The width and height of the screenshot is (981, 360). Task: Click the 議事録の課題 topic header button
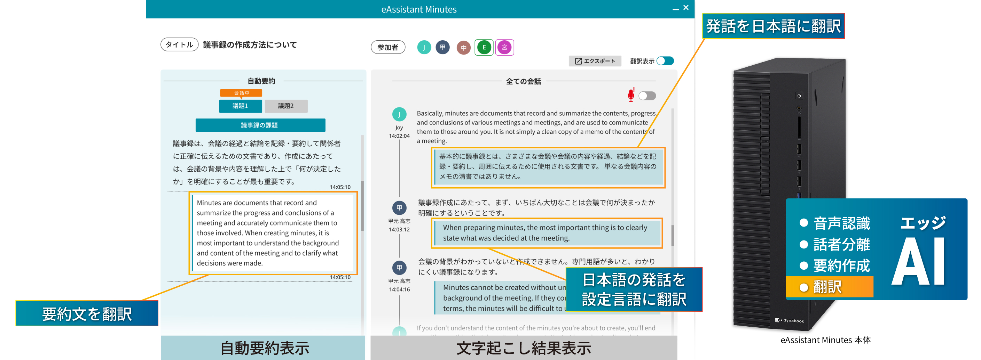[x=260, y=125]
